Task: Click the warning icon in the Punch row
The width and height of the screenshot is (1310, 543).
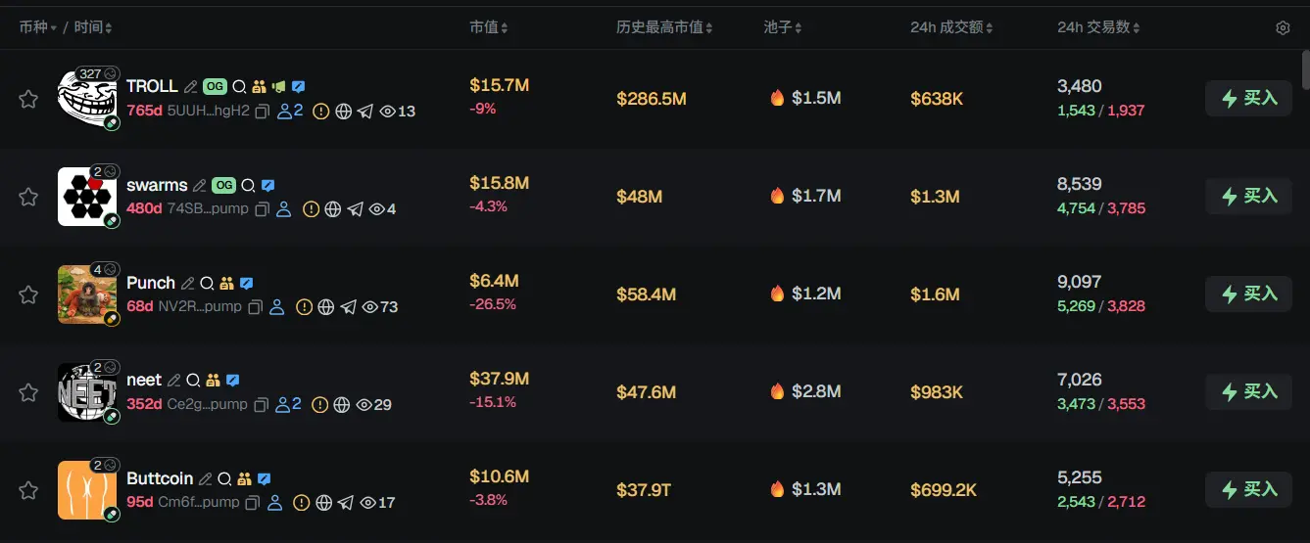Action: (x=304, y=307)
